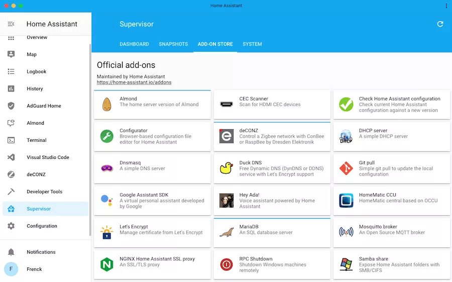
Task: Open the Hey Ada! add-on card
Action: tap(272, 201)
